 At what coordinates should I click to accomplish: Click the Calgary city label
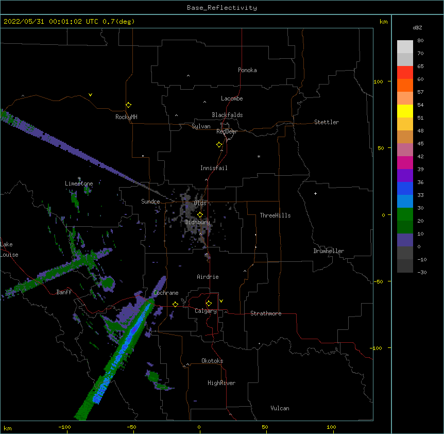[x=206, y=311]
